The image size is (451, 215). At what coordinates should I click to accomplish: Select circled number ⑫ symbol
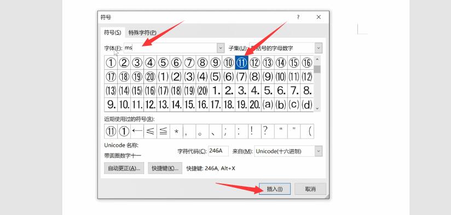(x=255, y=63)
